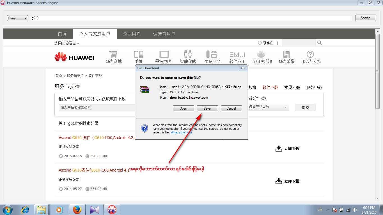The height and width of the screenshot is (215, 383).
Task: Click the 立即下载 link for 754.92 MB firmware
Action: (292, 181)
